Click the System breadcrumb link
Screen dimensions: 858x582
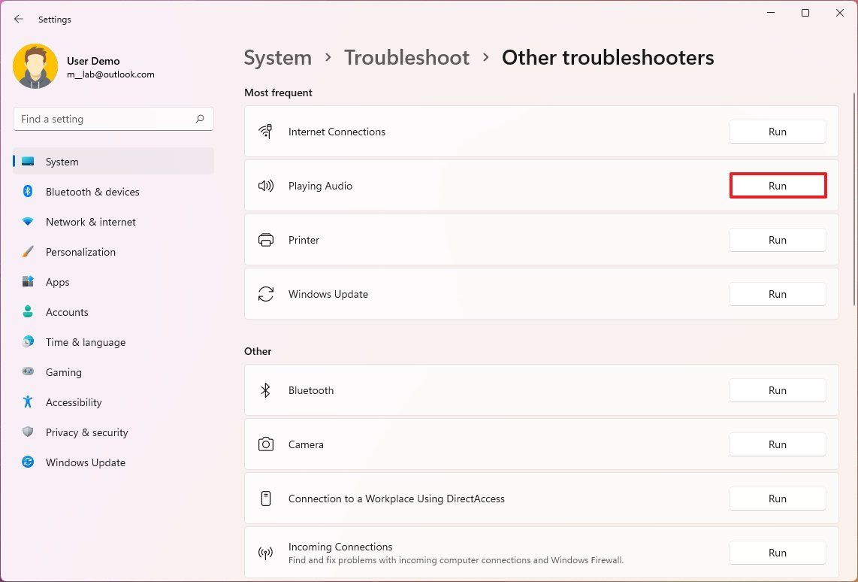(277, 57)
